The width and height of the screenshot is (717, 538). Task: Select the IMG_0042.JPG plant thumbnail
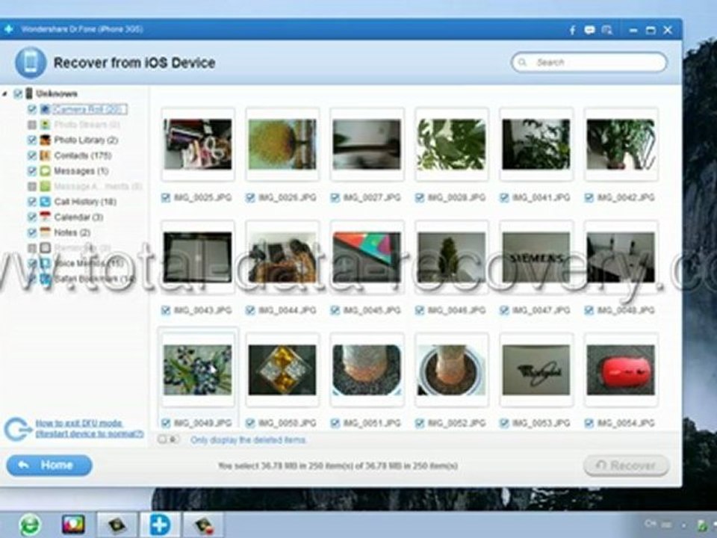(x=621, y=144)
